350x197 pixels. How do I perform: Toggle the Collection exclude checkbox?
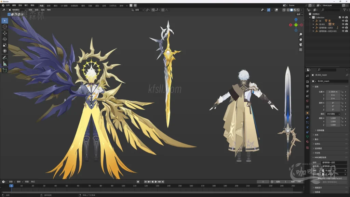click(340, 17)
